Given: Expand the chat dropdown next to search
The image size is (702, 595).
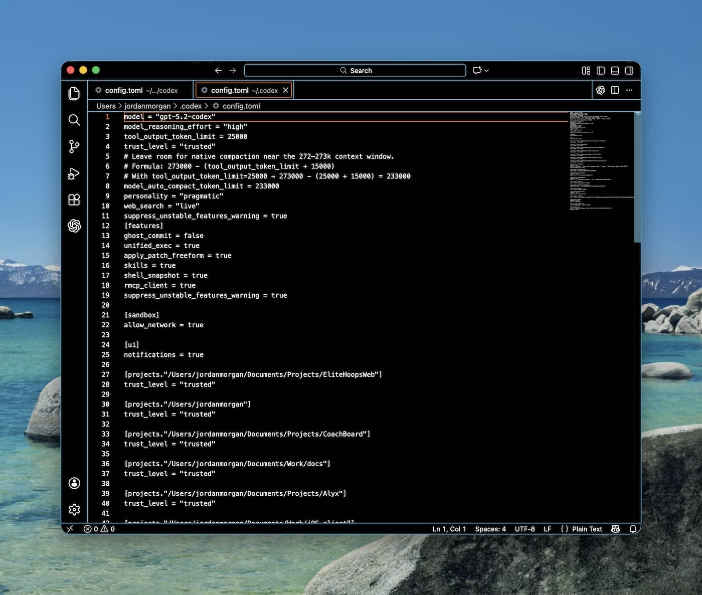Looking at the screenshot, I should (x=486, y=71).
